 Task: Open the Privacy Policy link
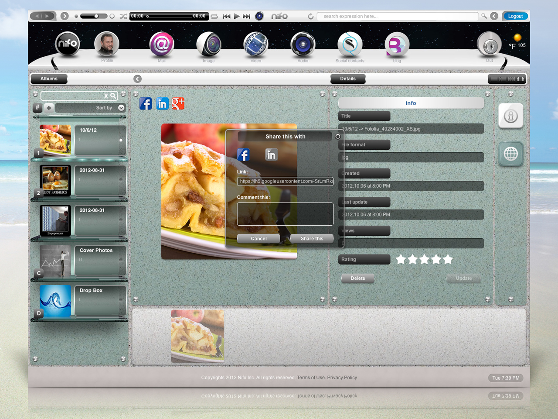[342, 378]
